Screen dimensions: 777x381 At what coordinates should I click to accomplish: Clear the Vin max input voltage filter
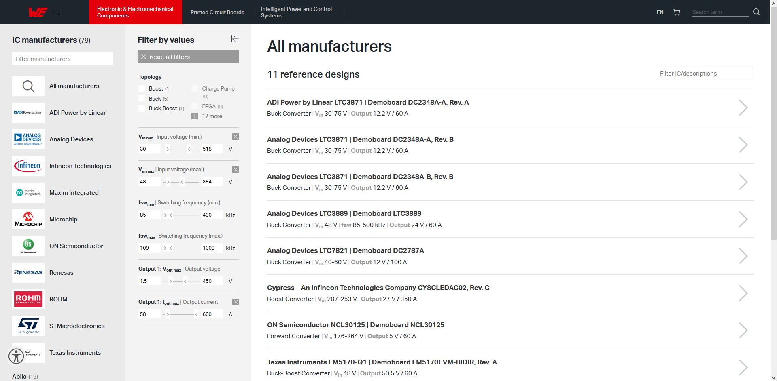(236, 170)
